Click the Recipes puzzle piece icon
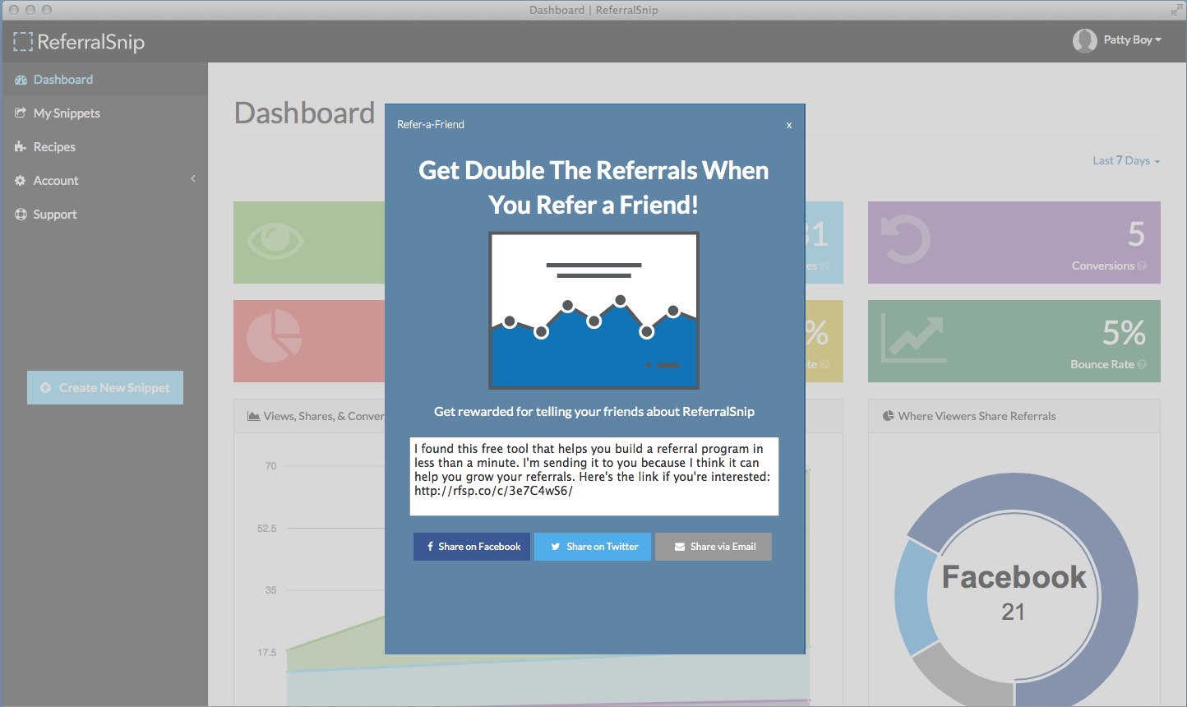 click(x=21, y=146)
